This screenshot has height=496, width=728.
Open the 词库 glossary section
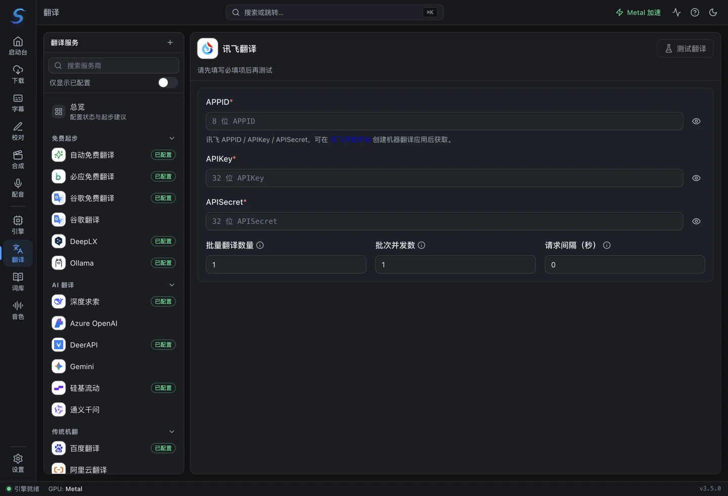point(18,281)
